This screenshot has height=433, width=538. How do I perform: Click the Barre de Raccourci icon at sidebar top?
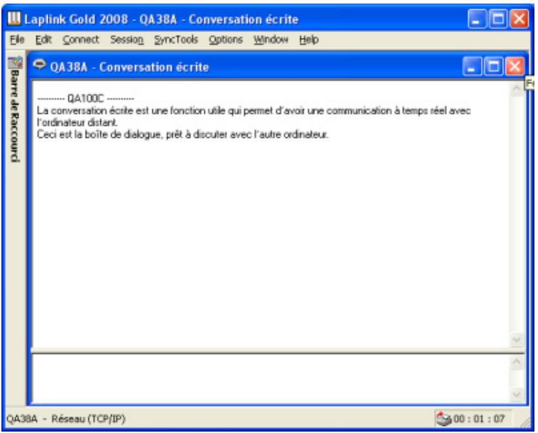tap(15, 63)
